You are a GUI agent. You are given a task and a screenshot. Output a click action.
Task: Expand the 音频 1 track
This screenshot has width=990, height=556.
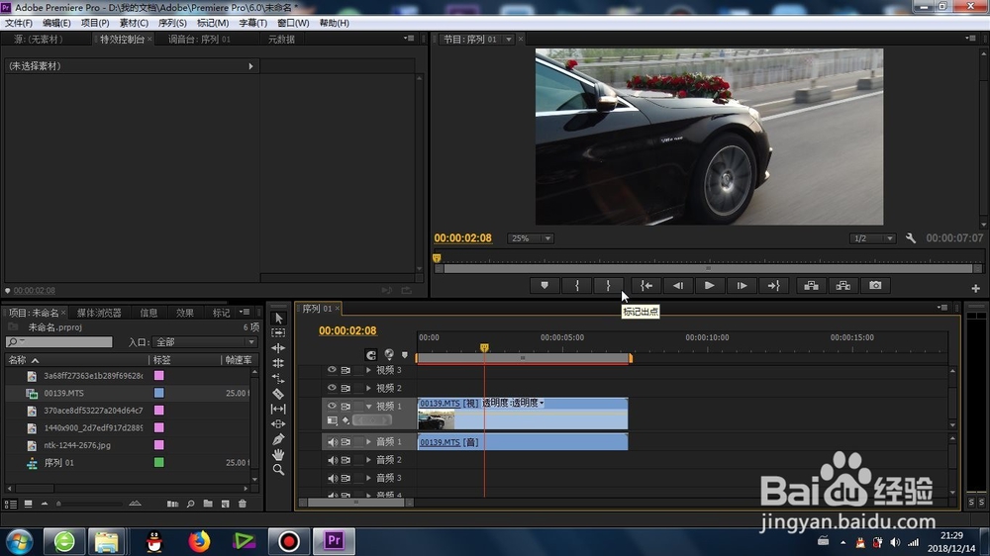click(368, 442)
